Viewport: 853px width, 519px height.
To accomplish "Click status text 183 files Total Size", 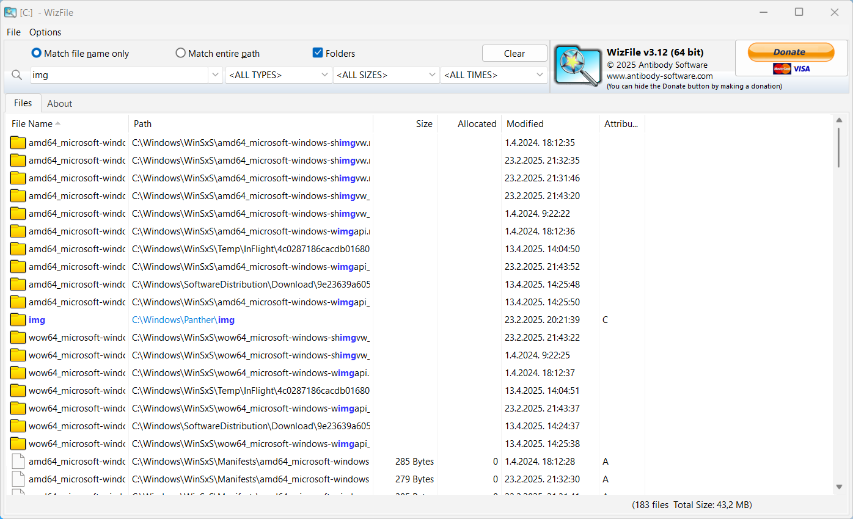I will point(692,505).
